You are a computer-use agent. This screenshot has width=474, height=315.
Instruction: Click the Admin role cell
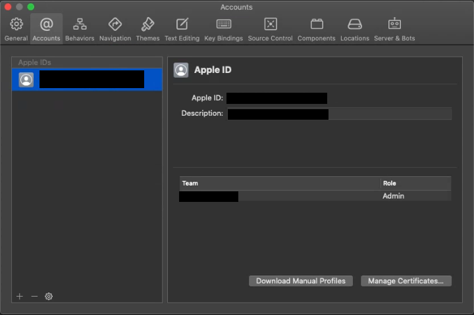[393, 196]
